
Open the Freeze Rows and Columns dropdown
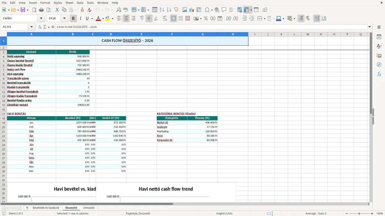251,10
